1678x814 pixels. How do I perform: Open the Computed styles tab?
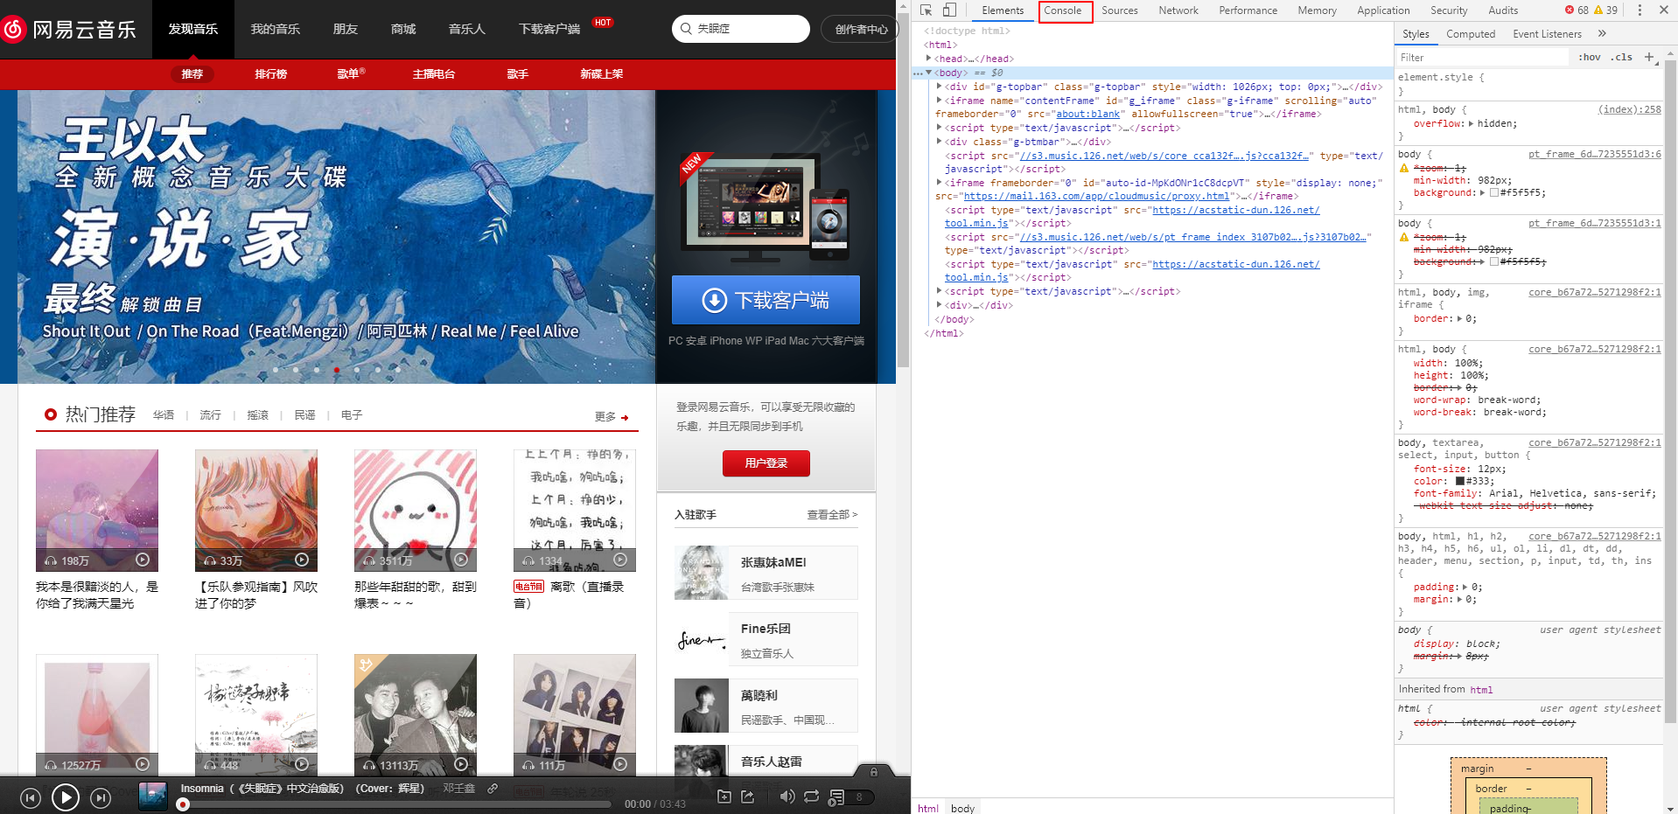(x=1471, y=34)
